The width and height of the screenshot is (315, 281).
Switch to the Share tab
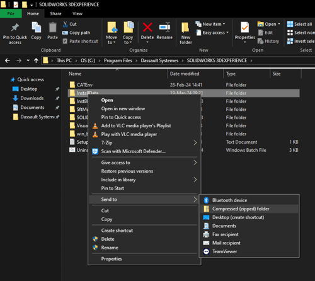[55, 14]
